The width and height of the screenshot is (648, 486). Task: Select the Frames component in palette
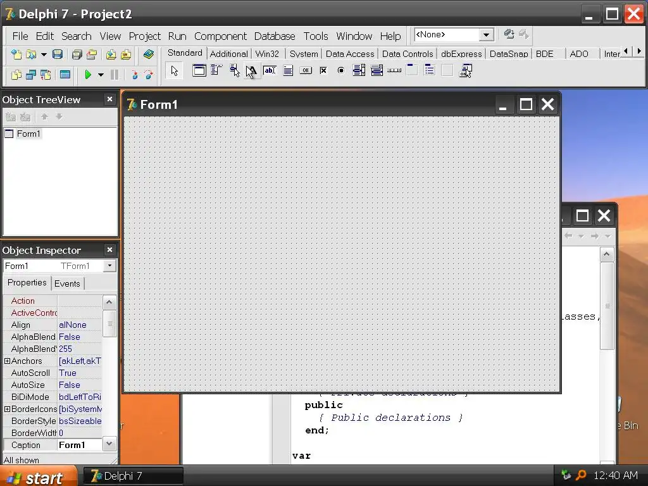pos(199,71)
